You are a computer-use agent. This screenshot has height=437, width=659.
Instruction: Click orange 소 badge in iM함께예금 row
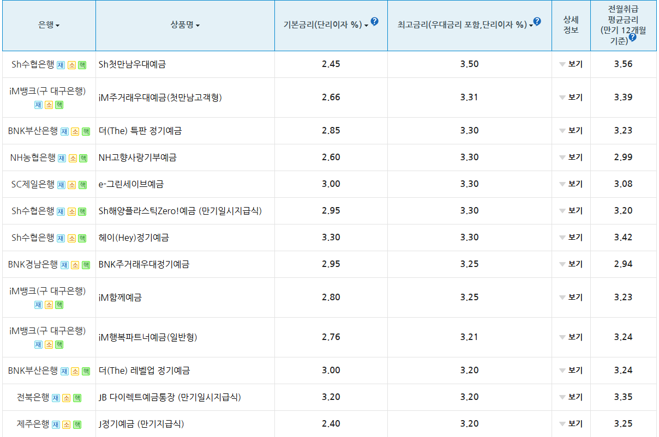tap(49, 305)
